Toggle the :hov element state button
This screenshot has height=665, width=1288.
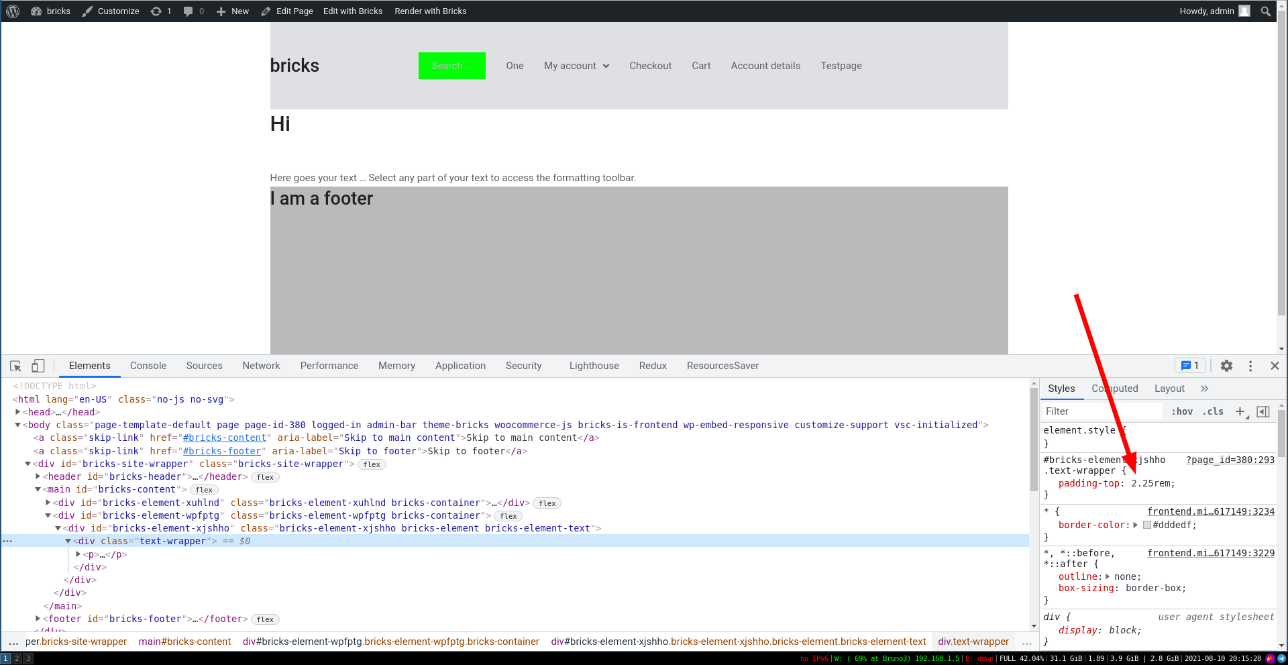[x=1182, y=411]
